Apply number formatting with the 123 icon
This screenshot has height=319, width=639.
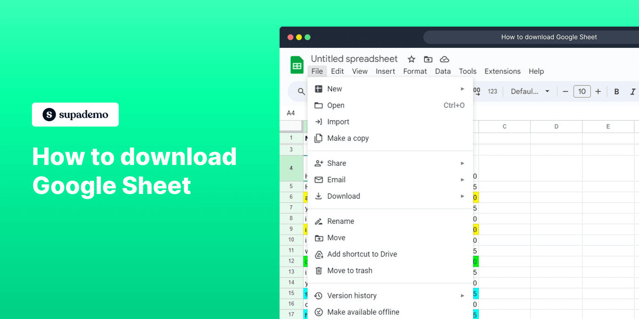point(493,91)
